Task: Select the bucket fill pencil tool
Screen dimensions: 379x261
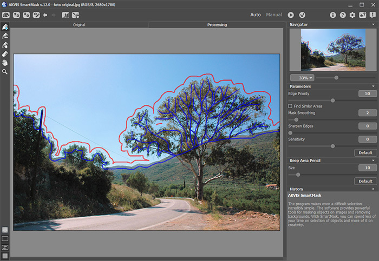Action: (5, 45)
